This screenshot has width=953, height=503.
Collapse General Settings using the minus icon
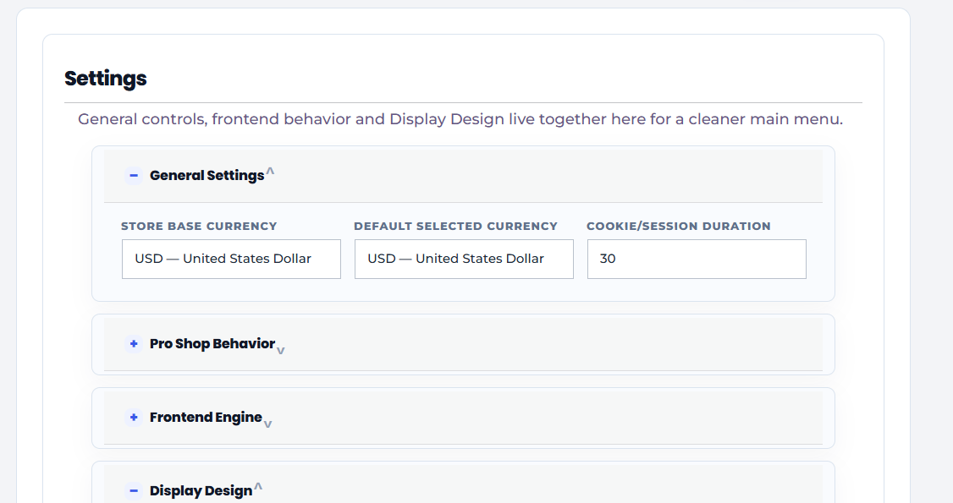point(134,175)
